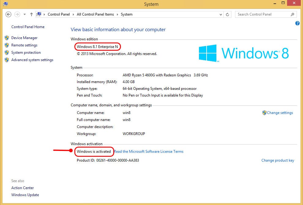Select System in the address breadcrumb
Image resolution: width=303 pixels, height=205 pixels.
pos(127,14)
